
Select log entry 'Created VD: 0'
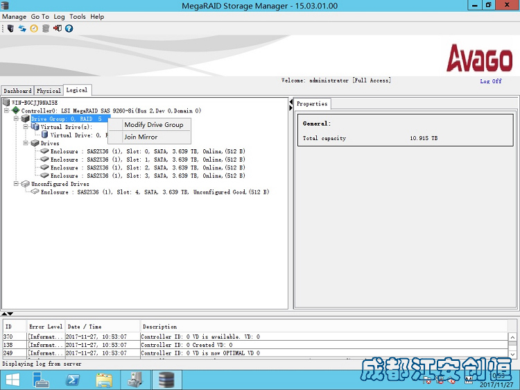[255, 345]
